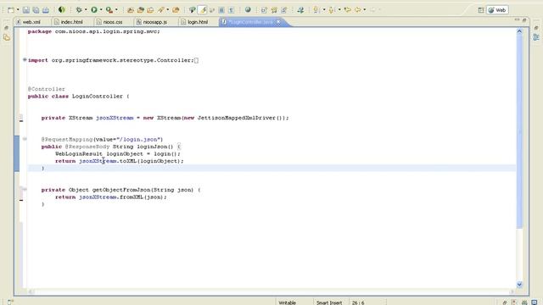The height and width of the screenshot is (305, 543).
Task: Click the editor area minimize icon
Action: pos(517,20)
